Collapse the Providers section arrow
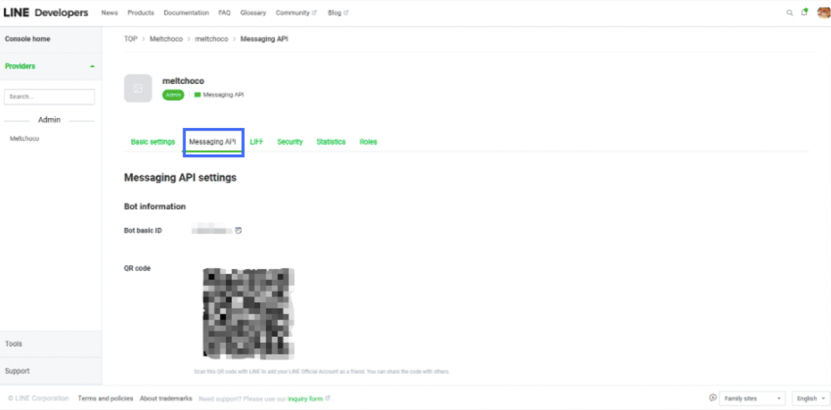Screen dimensions: 831x410 tap(92, 67)
